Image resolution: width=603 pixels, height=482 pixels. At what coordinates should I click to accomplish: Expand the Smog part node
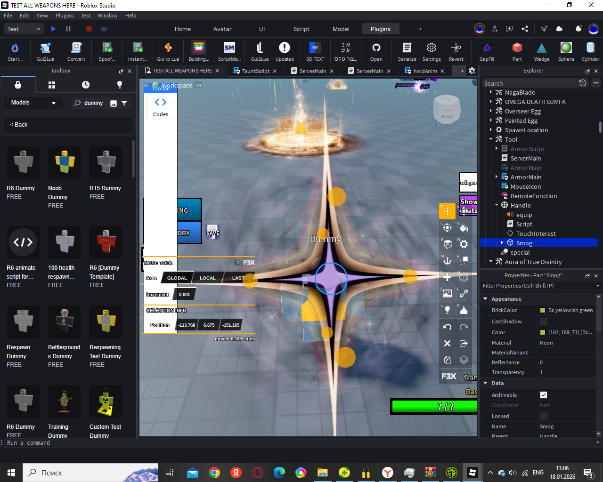pos(502,243)
